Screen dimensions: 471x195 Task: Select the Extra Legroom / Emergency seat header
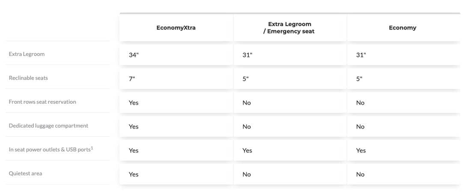[289, 28]
